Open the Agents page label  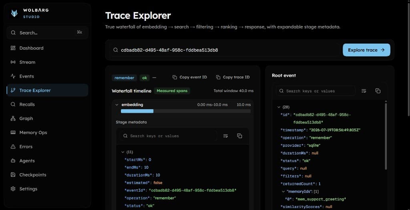click(27, 161)
